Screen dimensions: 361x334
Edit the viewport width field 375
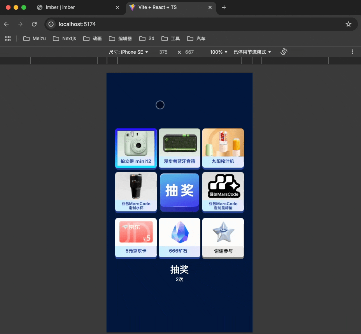pyautogui.click(x=163, y=52)
